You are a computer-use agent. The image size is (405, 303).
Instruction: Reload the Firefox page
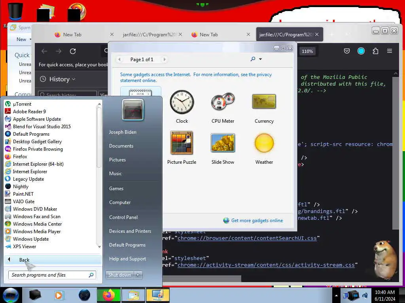[x=73, y=51]
